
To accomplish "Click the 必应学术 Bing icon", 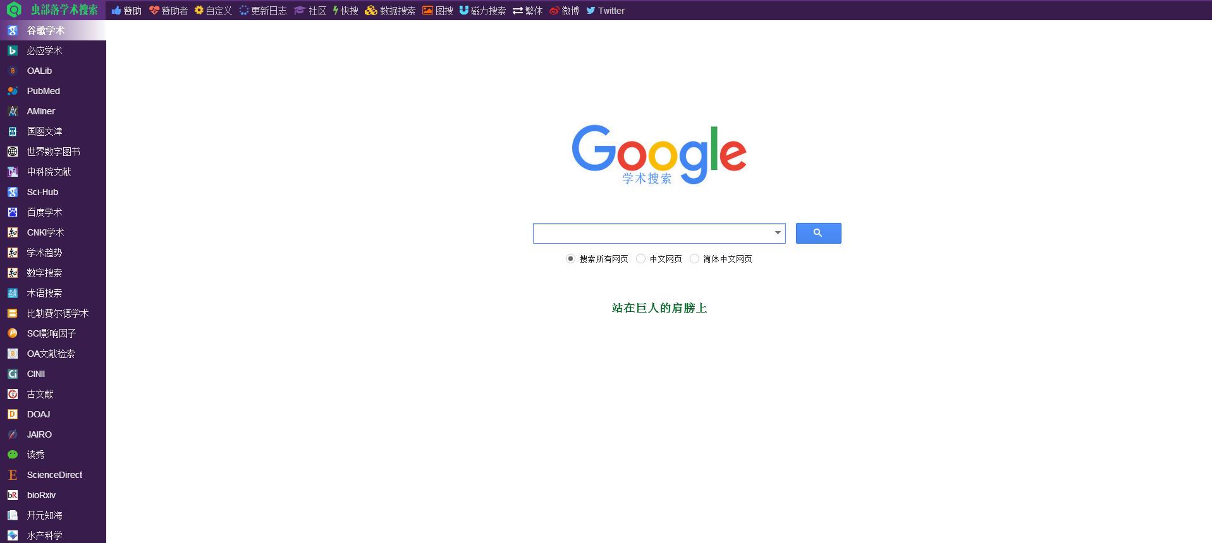I will click(x=13, y=51).
